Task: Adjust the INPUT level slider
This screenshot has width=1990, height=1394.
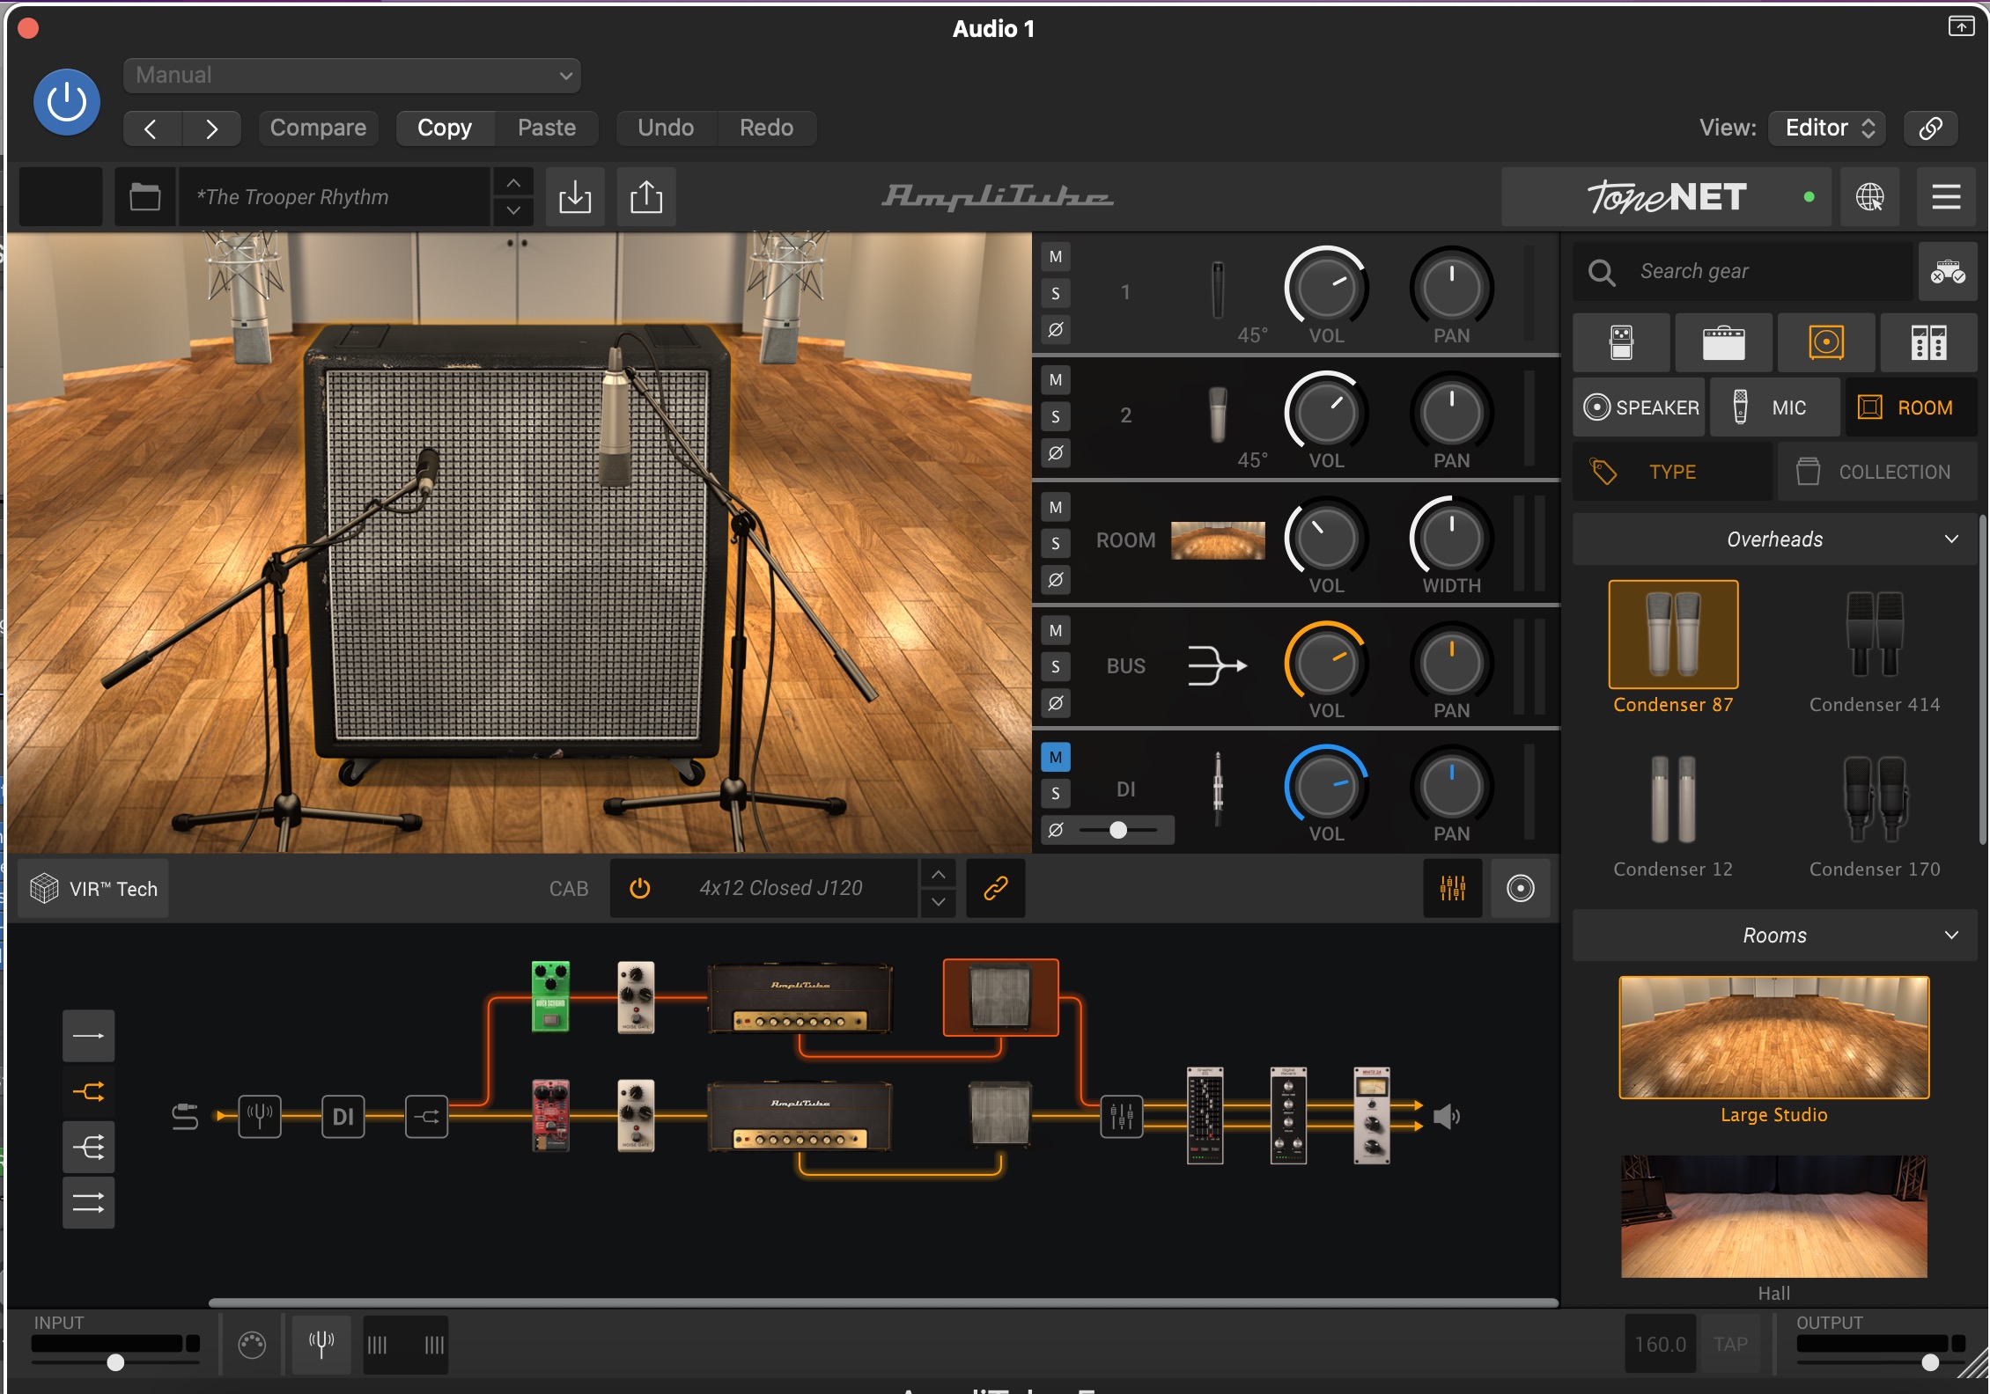Action: pyautogui.click(x=115, y=1363)
